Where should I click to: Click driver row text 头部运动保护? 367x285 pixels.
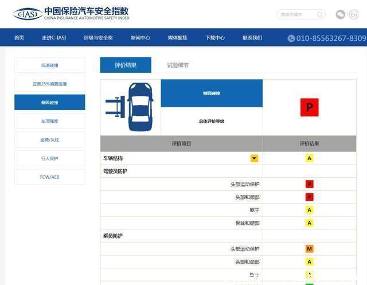[245, 185]
